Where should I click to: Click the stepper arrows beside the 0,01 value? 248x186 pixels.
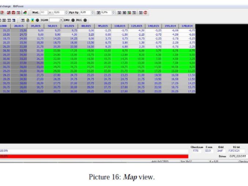(x=66, y=12)
